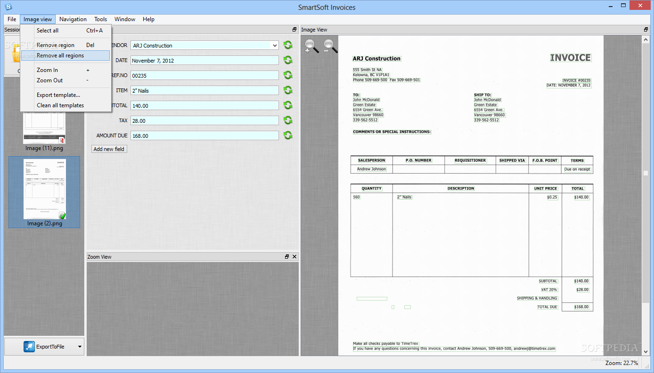Click the Zoom: 22.7% status text
The image size is (654, 373).
(621, 363)
